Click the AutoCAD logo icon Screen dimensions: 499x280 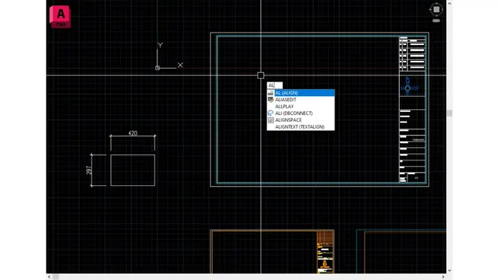pos(60,17)
